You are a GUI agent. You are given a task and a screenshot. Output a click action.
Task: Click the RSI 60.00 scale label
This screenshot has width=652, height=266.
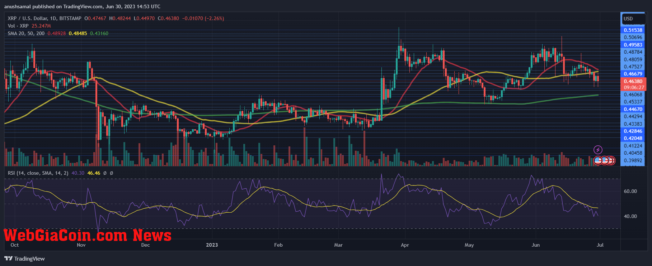tap(630, 191)
